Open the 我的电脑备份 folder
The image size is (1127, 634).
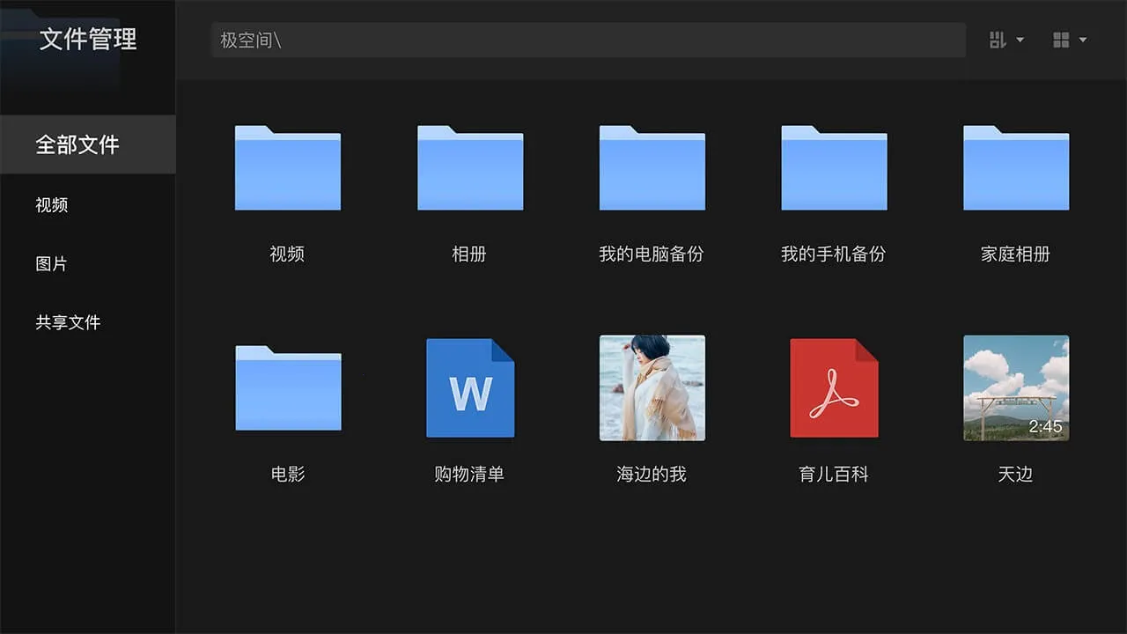(x=652, y=168)
